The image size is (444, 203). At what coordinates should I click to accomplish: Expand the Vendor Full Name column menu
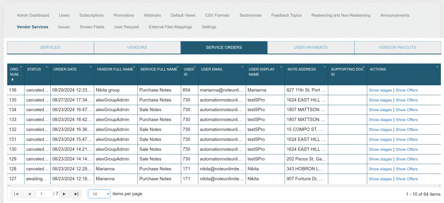(134, 67)
